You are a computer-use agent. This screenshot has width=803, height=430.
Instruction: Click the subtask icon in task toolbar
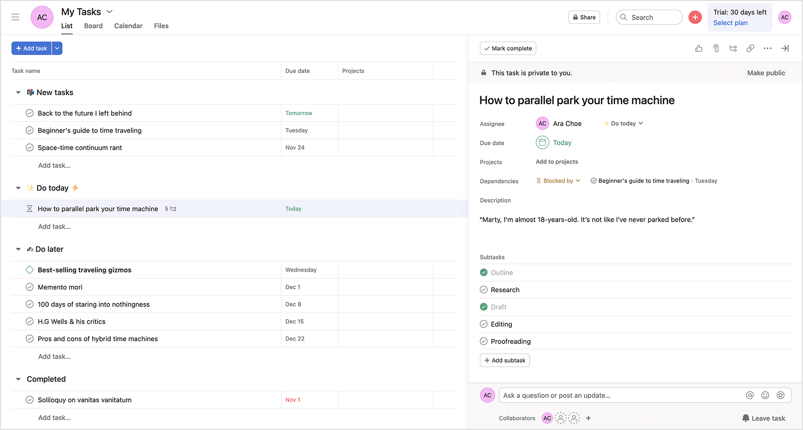[x=733, y=48]
